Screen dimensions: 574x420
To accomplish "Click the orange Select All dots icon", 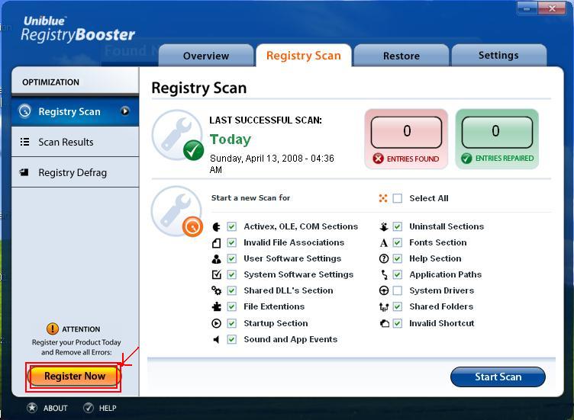I will point(383,198).
